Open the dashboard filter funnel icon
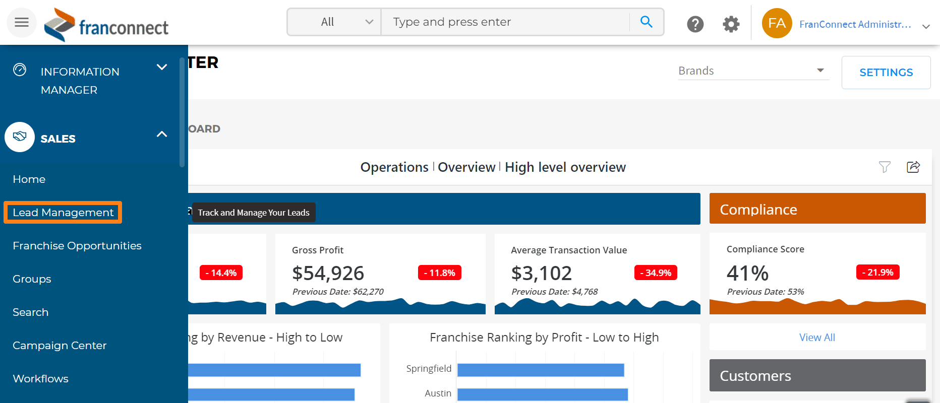The height and width of the screenshot is (403, 940). (x=885, y=167)
